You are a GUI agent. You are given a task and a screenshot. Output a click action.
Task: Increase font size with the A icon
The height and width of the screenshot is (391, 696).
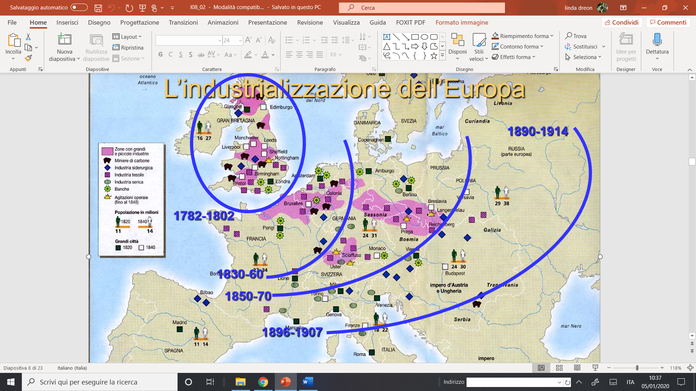[x=248, y=40]
